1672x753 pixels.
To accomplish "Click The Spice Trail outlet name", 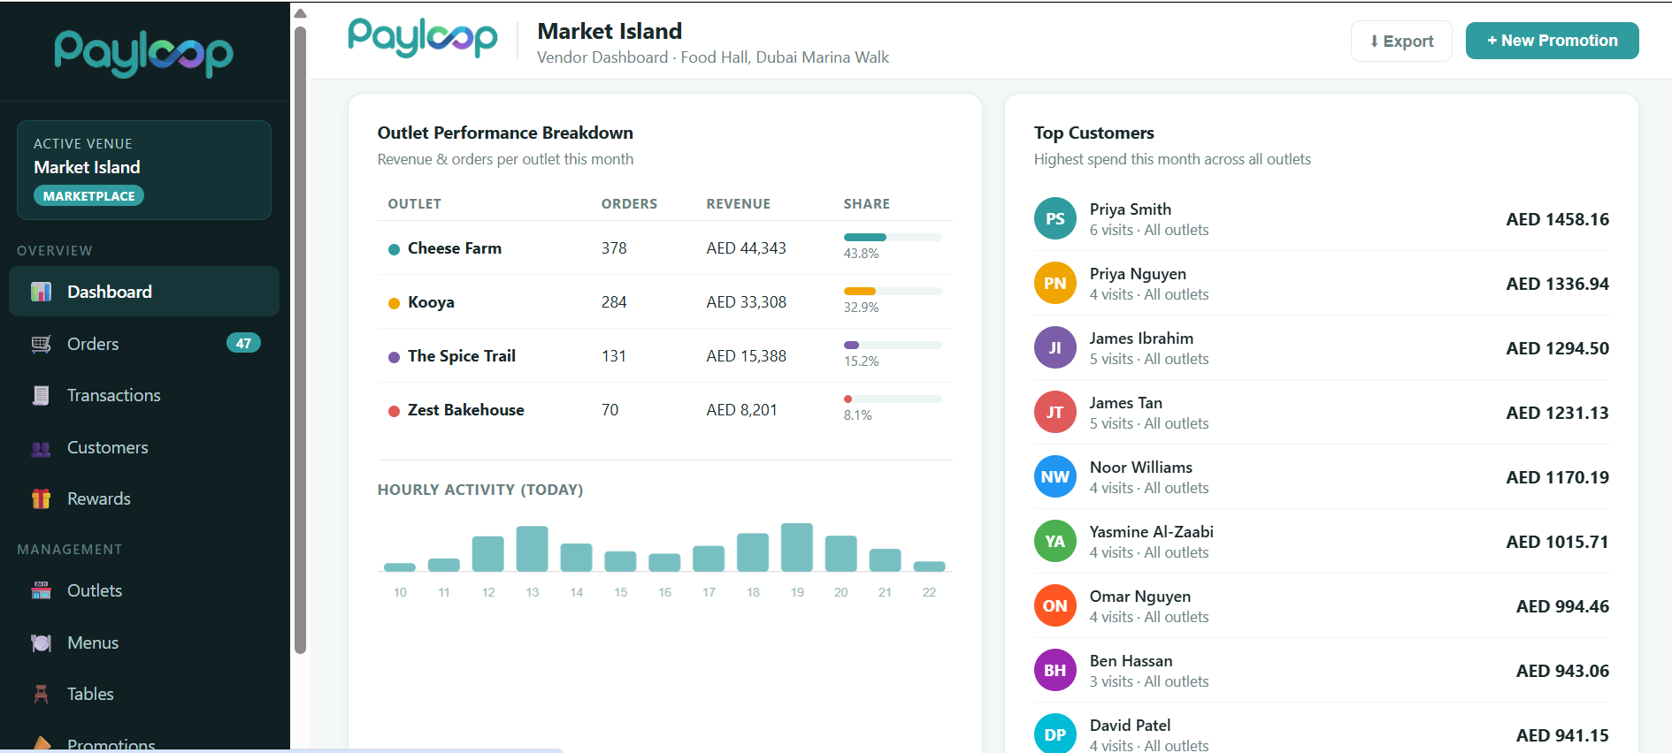I will click(x=462, y=356).
